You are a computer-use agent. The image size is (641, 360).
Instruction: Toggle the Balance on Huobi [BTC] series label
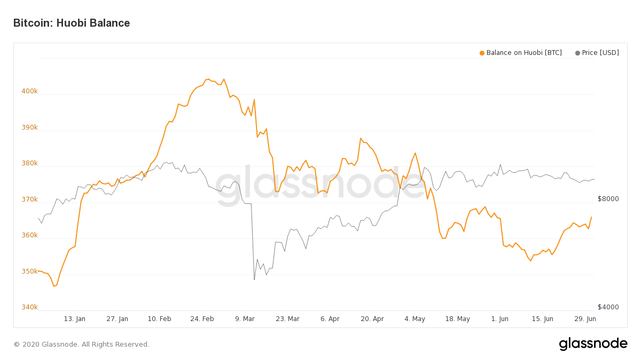(x=523, y=53)
